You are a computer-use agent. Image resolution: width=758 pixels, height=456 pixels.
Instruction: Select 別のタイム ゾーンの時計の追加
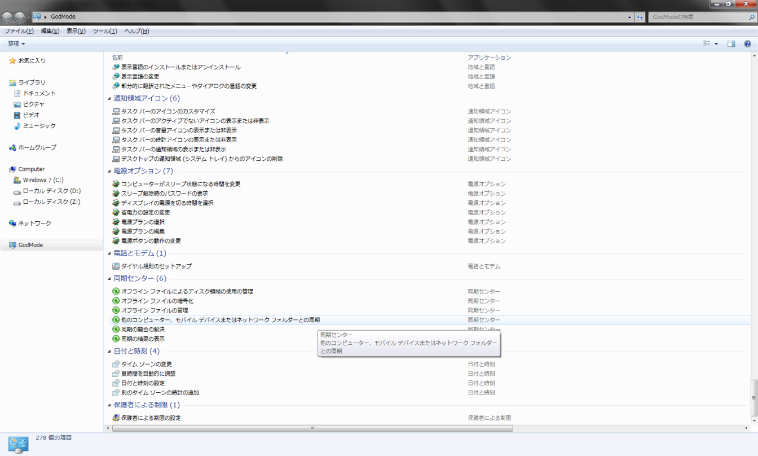click(160, 393)
